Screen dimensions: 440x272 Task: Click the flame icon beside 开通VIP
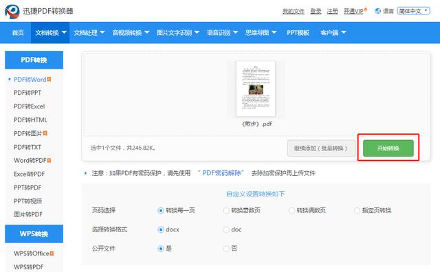point(366,10)
